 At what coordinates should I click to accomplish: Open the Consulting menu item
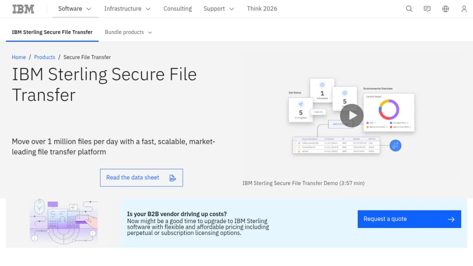(x=178, y=9)
